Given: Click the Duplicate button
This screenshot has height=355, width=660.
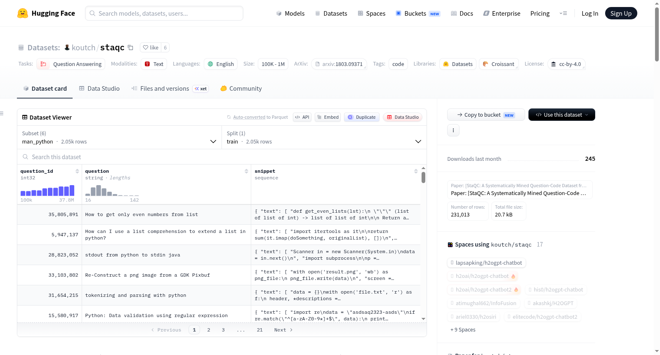Looking at the screenshot, I should [362, 117].
